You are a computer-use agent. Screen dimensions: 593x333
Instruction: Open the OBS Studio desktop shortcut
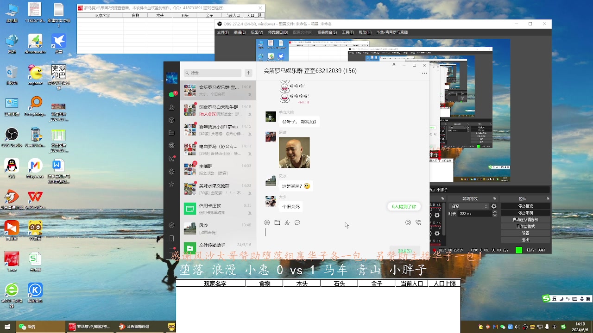click(x=12, y=137)
